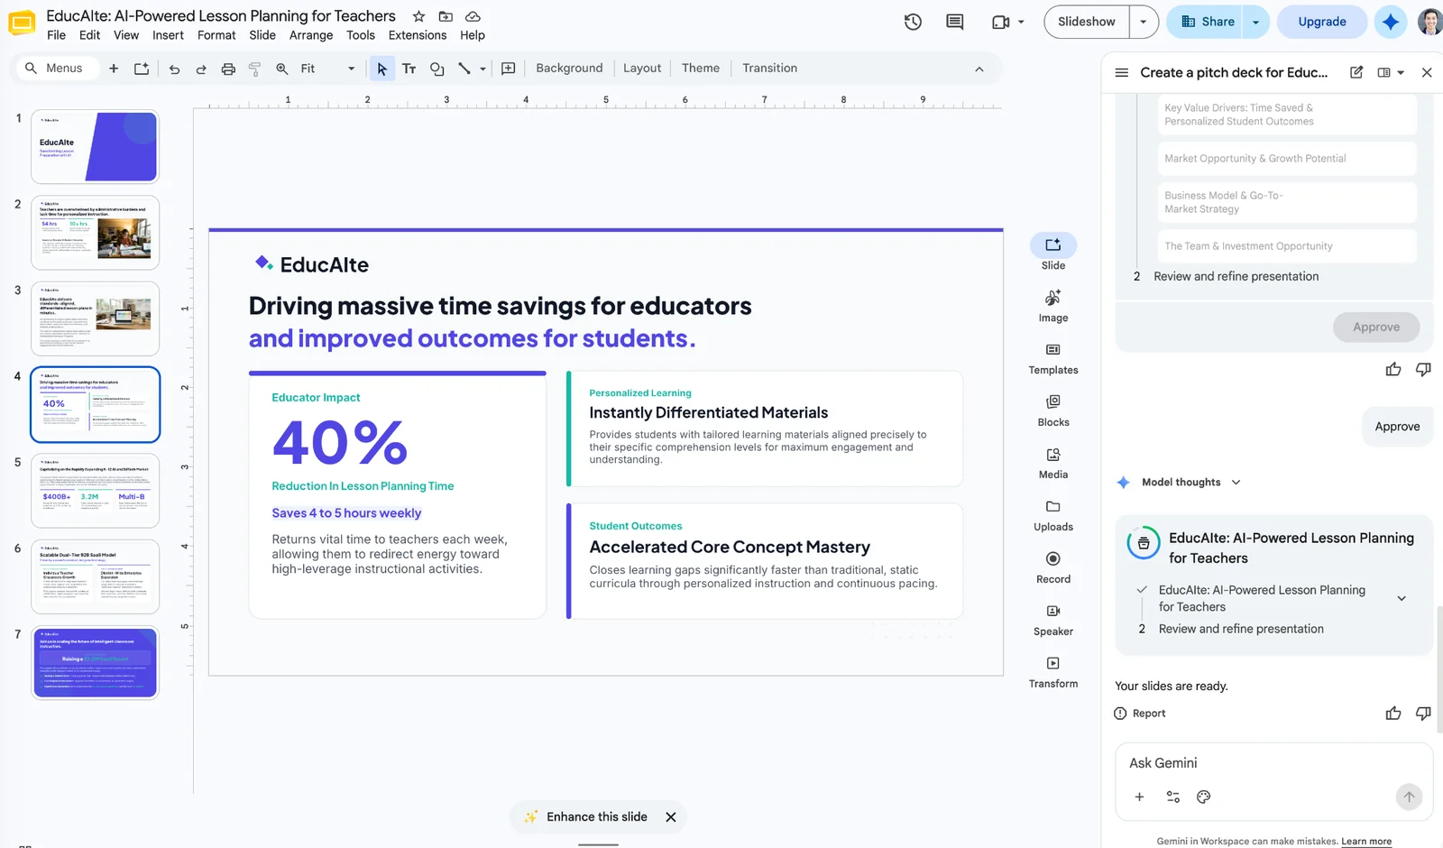Collapse the toolbar with the chevron
The width and height of the screenshot is (1443, 848).
(979, 69)
